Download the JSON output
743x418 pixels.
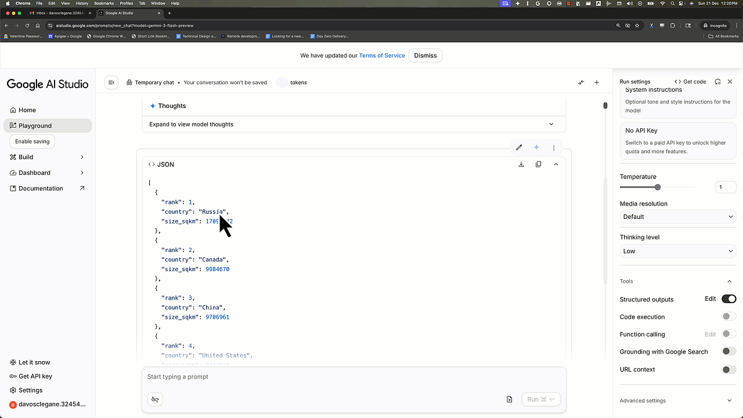tap(521, 164)
